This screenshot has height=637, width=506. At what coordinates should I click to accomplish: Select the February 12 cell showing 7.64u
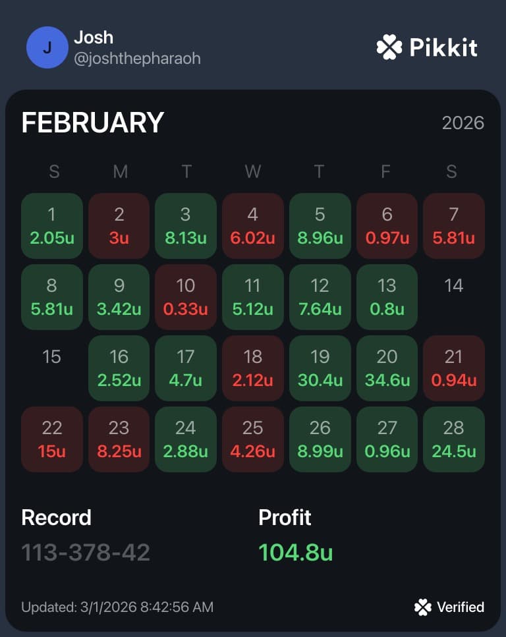click(x=320, y=297)
